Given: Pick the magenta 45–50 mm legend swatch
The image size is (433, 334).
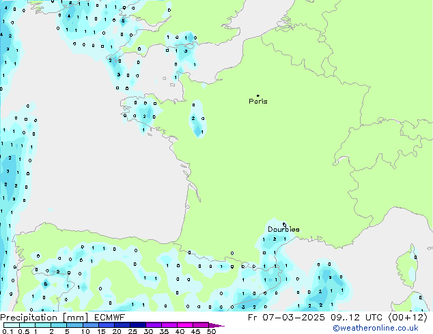Looking at the screenshot, I should 201,325.
